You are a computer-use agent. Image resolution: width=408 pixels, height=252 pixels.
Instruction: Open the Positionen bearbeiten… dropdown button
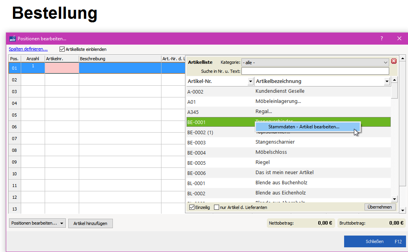(x=37, y=223)
